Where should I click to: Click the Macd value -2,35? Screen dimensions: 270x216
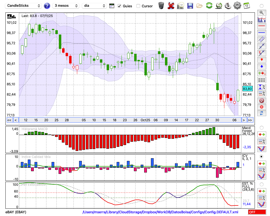pyautogui.click(x=247, y=147)
